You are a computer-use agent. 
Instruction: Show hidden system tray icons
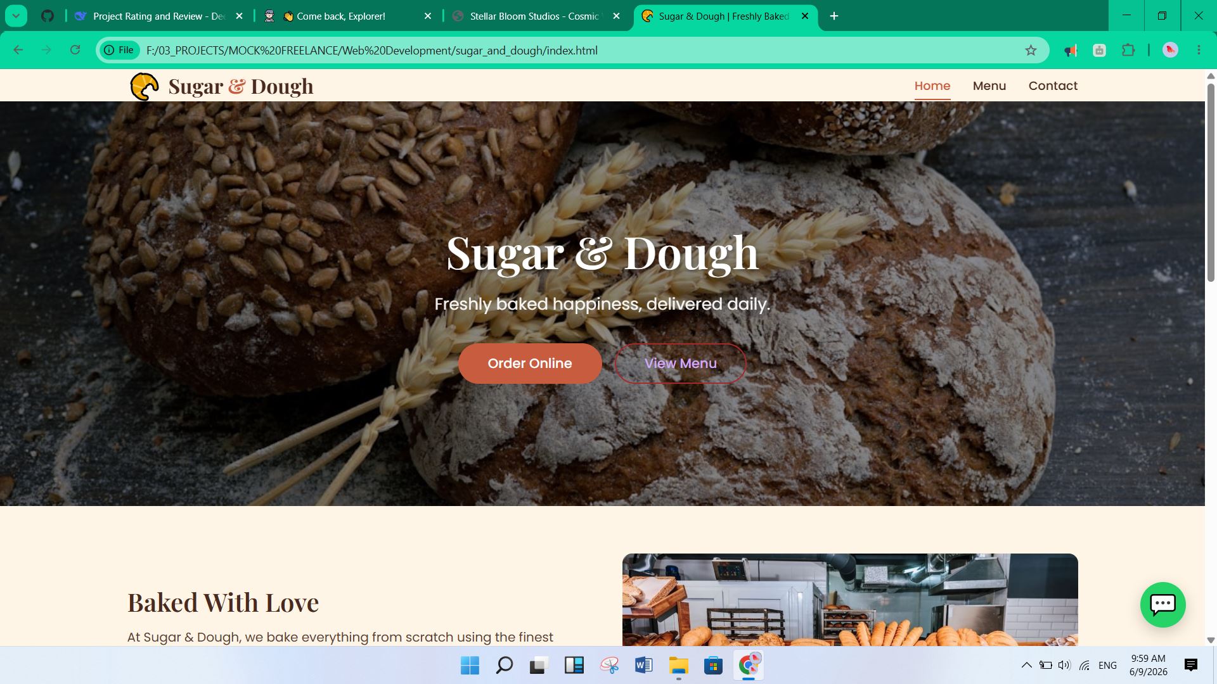point(1026,665)
